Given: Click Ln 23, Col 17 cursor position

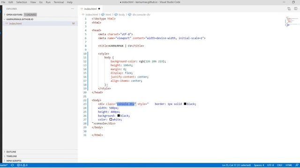Looking at the screenshot, I should [236, 165].
